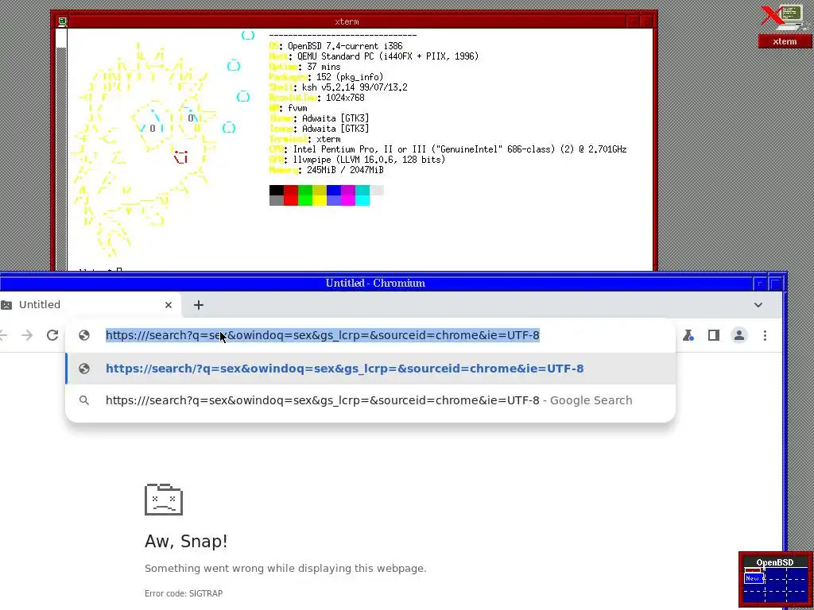Choose the Google Search suggestion row

370,400
